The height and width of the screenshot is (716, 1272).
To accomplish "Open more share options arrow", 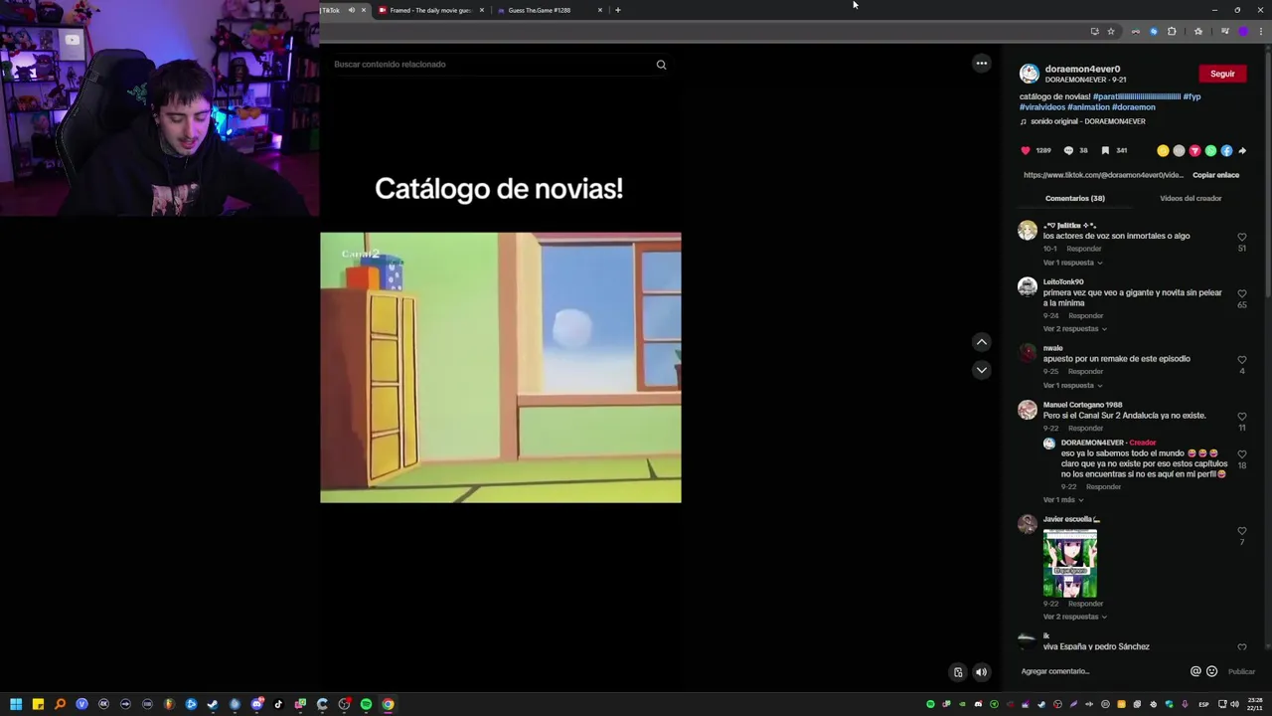I will pos(1242,151).
